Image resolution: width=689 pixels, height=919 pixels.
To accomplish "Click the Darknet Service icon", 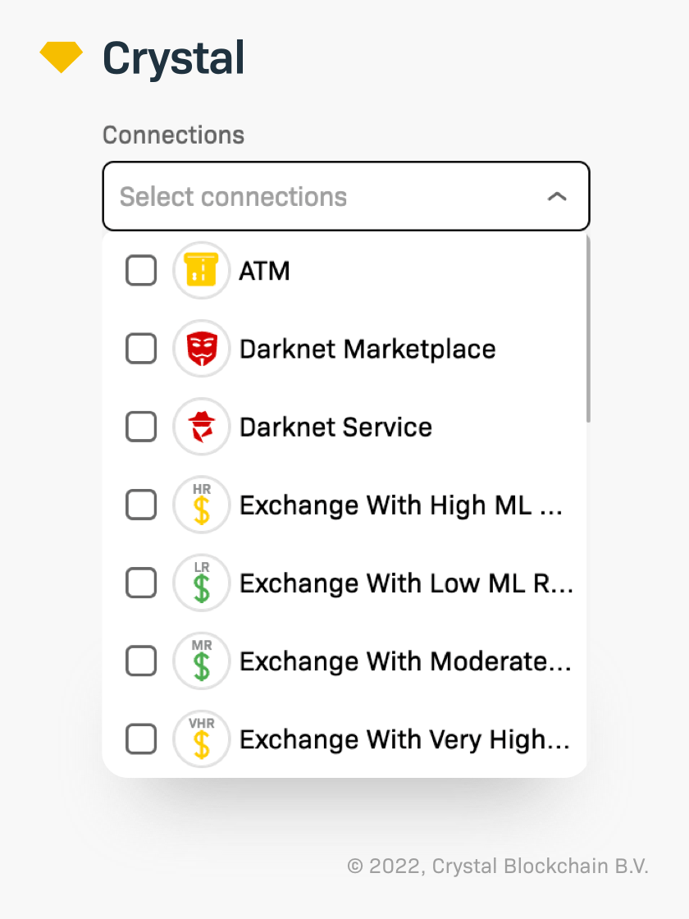I will (201, 427).
